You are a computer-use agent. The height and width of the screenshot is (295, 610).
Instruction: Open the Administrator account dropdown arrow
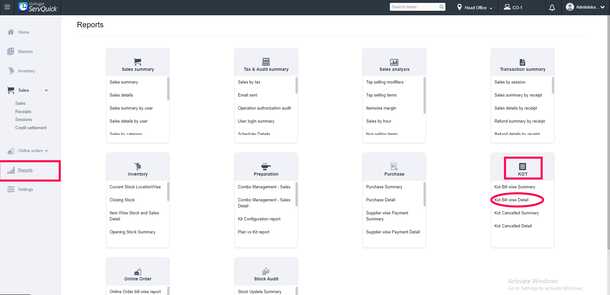pyautogui.click(x=602, y=7)
